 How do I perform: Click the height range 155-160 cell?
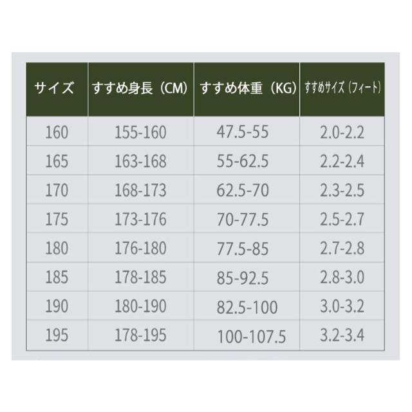coord(140,133)
